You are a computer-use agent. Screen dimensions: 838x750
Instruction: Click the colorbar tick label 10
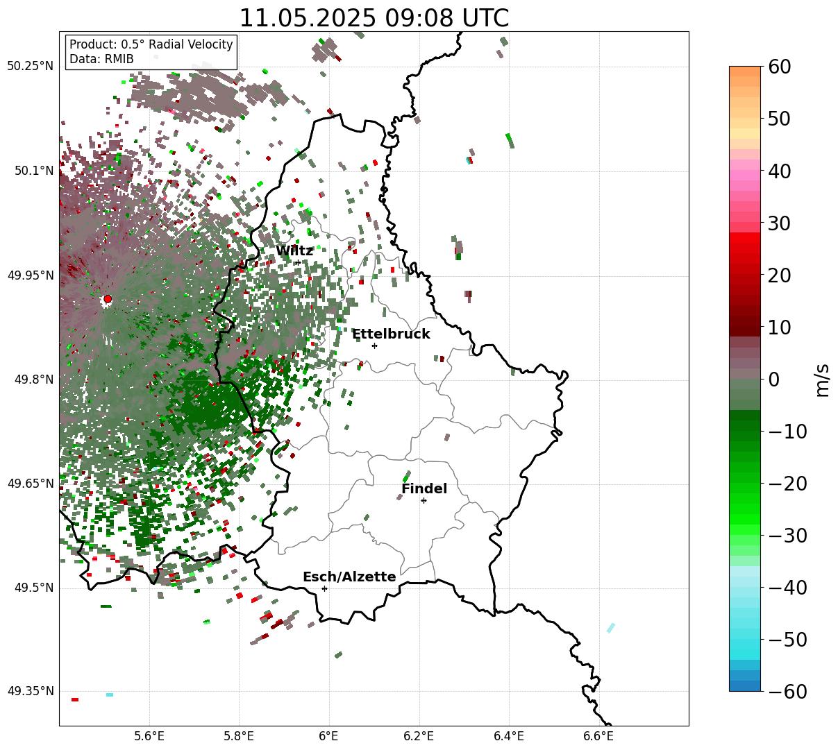(x=779, y=327)
